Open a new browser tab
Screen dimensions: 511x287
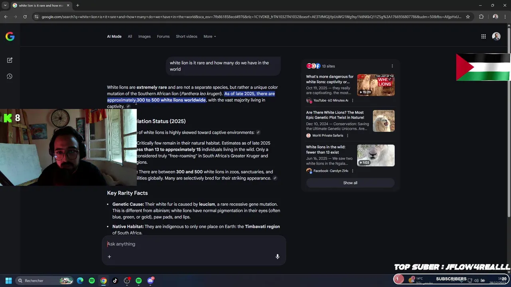click(x=77, y=6)
